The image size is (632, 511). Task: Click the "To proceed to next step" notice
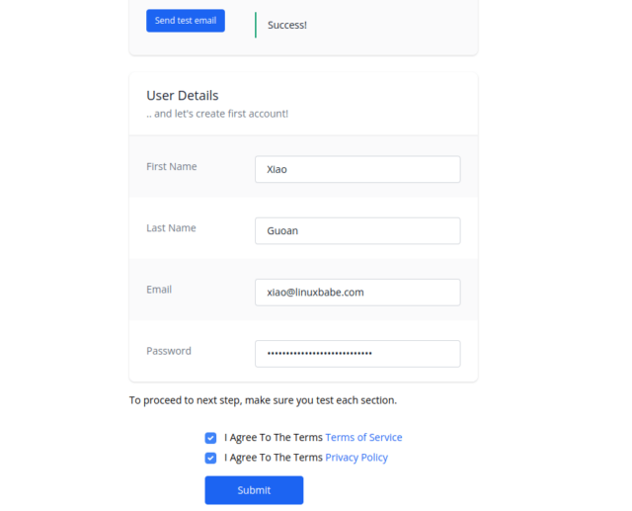263,400
